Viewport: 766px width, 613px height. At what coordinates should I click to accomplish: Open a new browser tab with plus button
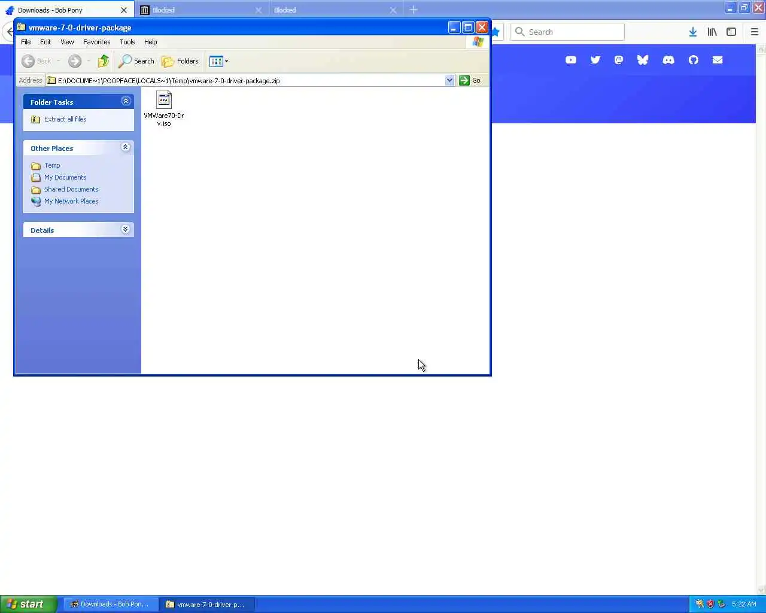pos(414,10)
